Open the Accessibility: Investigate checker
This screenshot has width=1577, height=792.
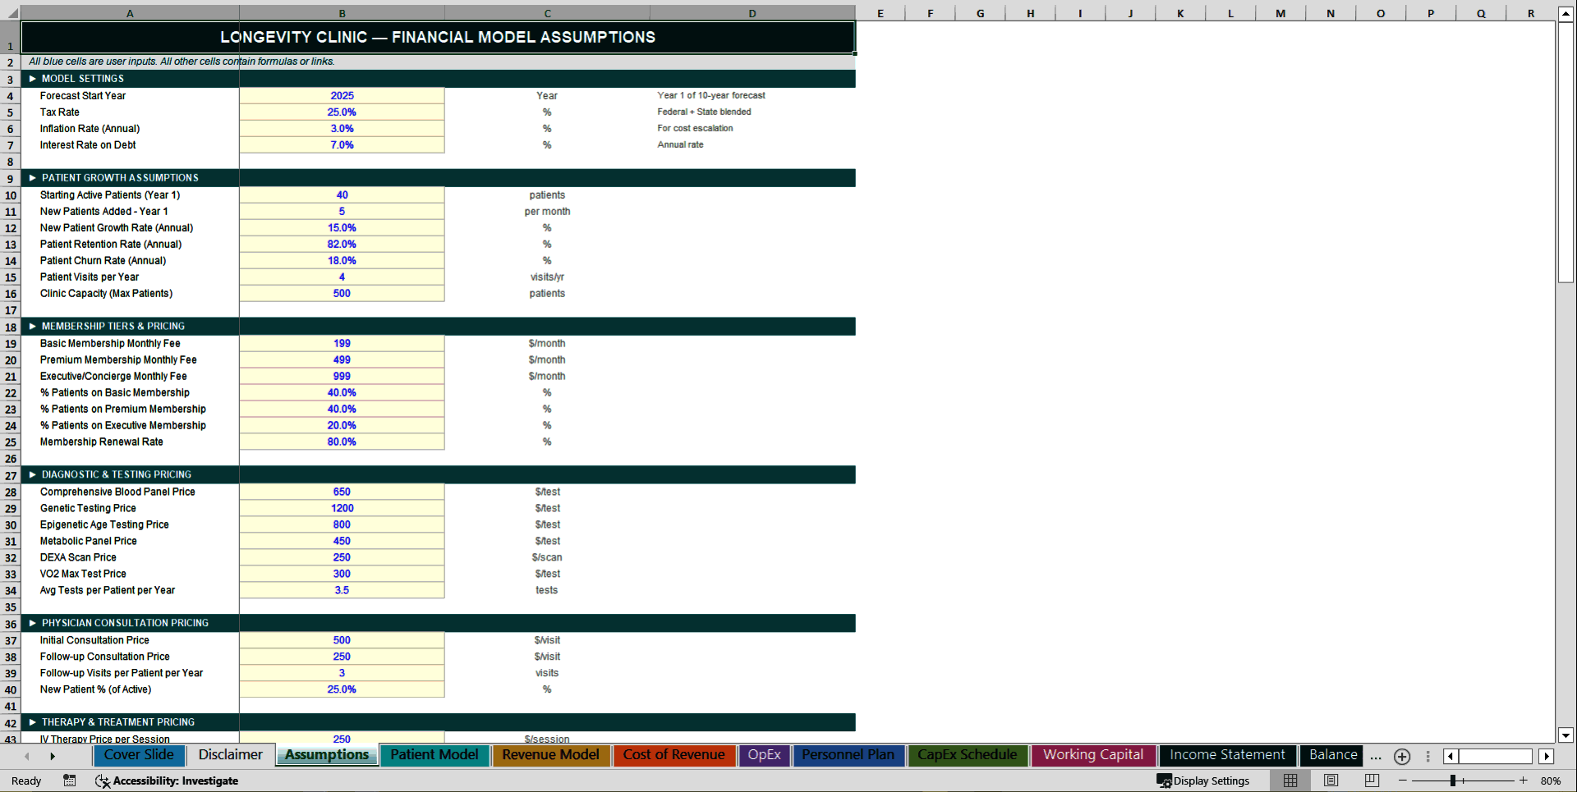click(x=167, y=781)
